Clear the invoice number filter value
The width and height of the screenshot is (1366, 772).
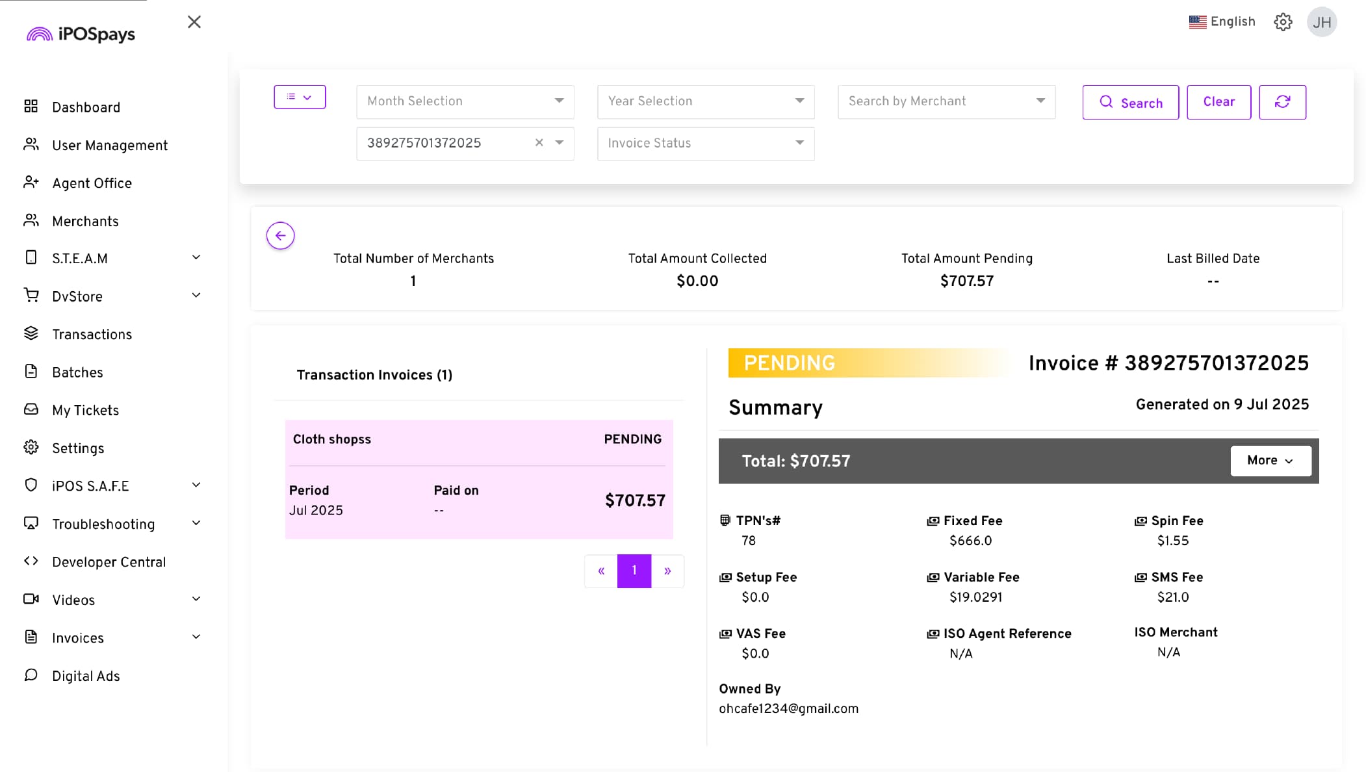pos(539,143)
